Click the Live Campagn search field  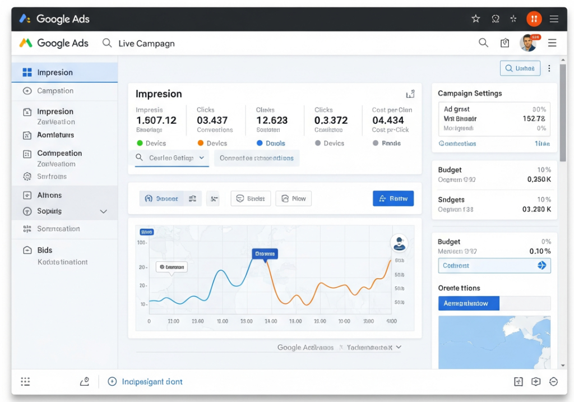146,44
